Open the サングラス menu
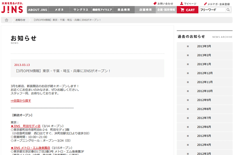The height and width of the screenshot is (155, 233). pyautogui.click(x=81, y=10)
